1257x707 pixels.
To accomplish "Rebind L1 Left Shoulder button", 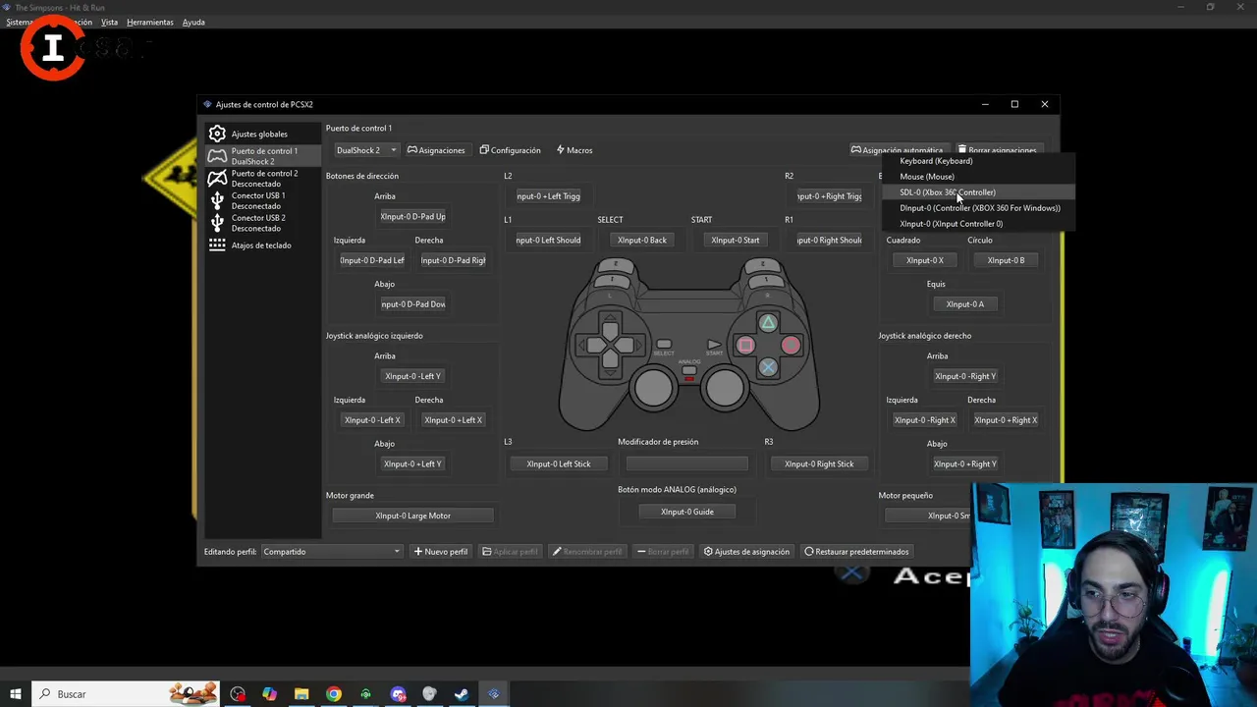I will point(548,240).
